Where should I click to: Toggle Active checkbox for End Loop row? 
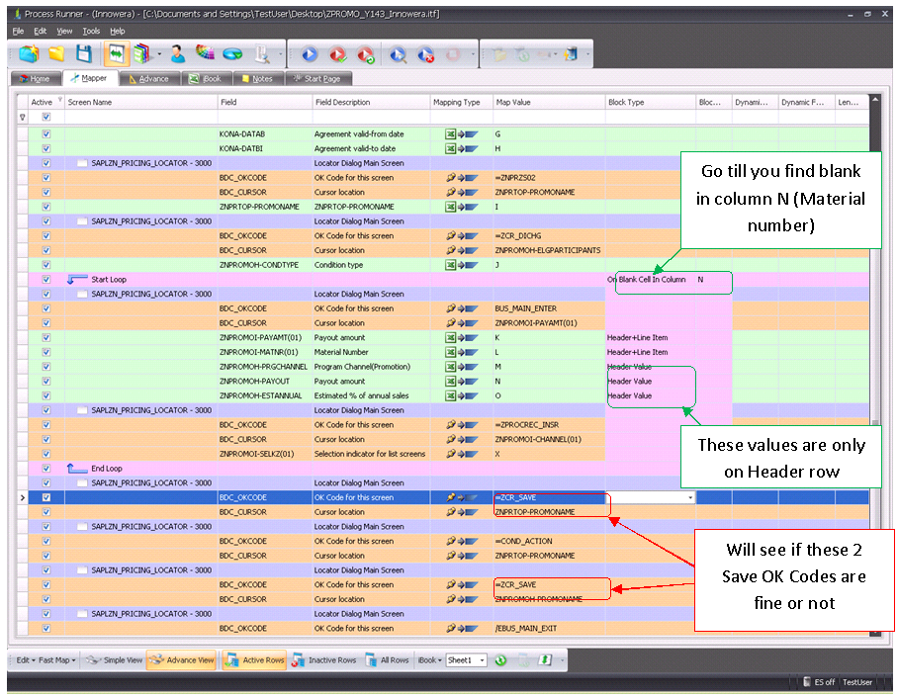45,469
